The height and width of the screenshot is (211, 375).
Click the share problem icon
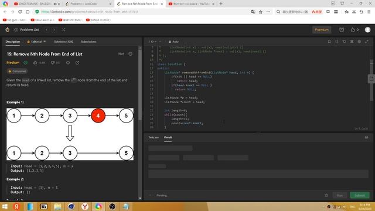pos(77,63)
